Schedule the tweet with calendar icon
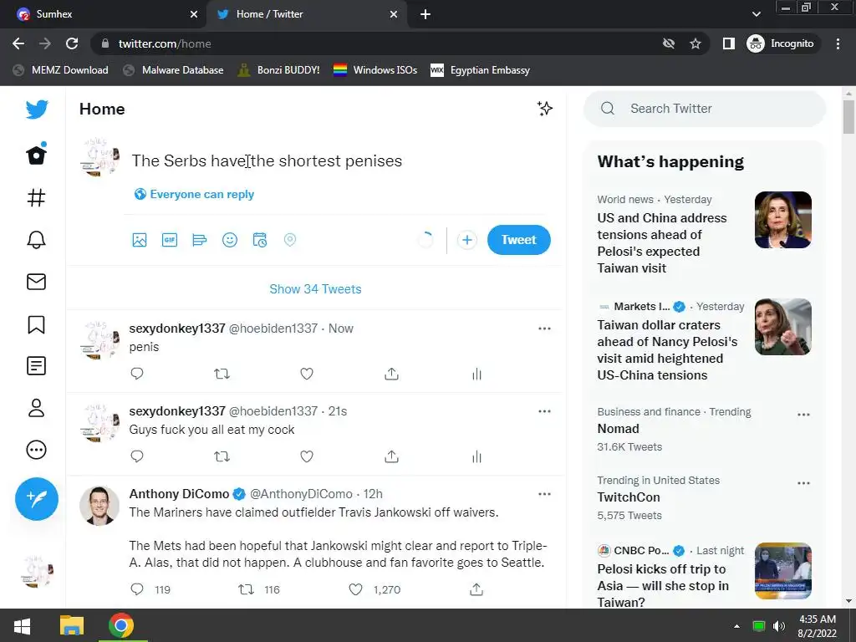Viewport: 856px width, 642px height. coord(260,240)
